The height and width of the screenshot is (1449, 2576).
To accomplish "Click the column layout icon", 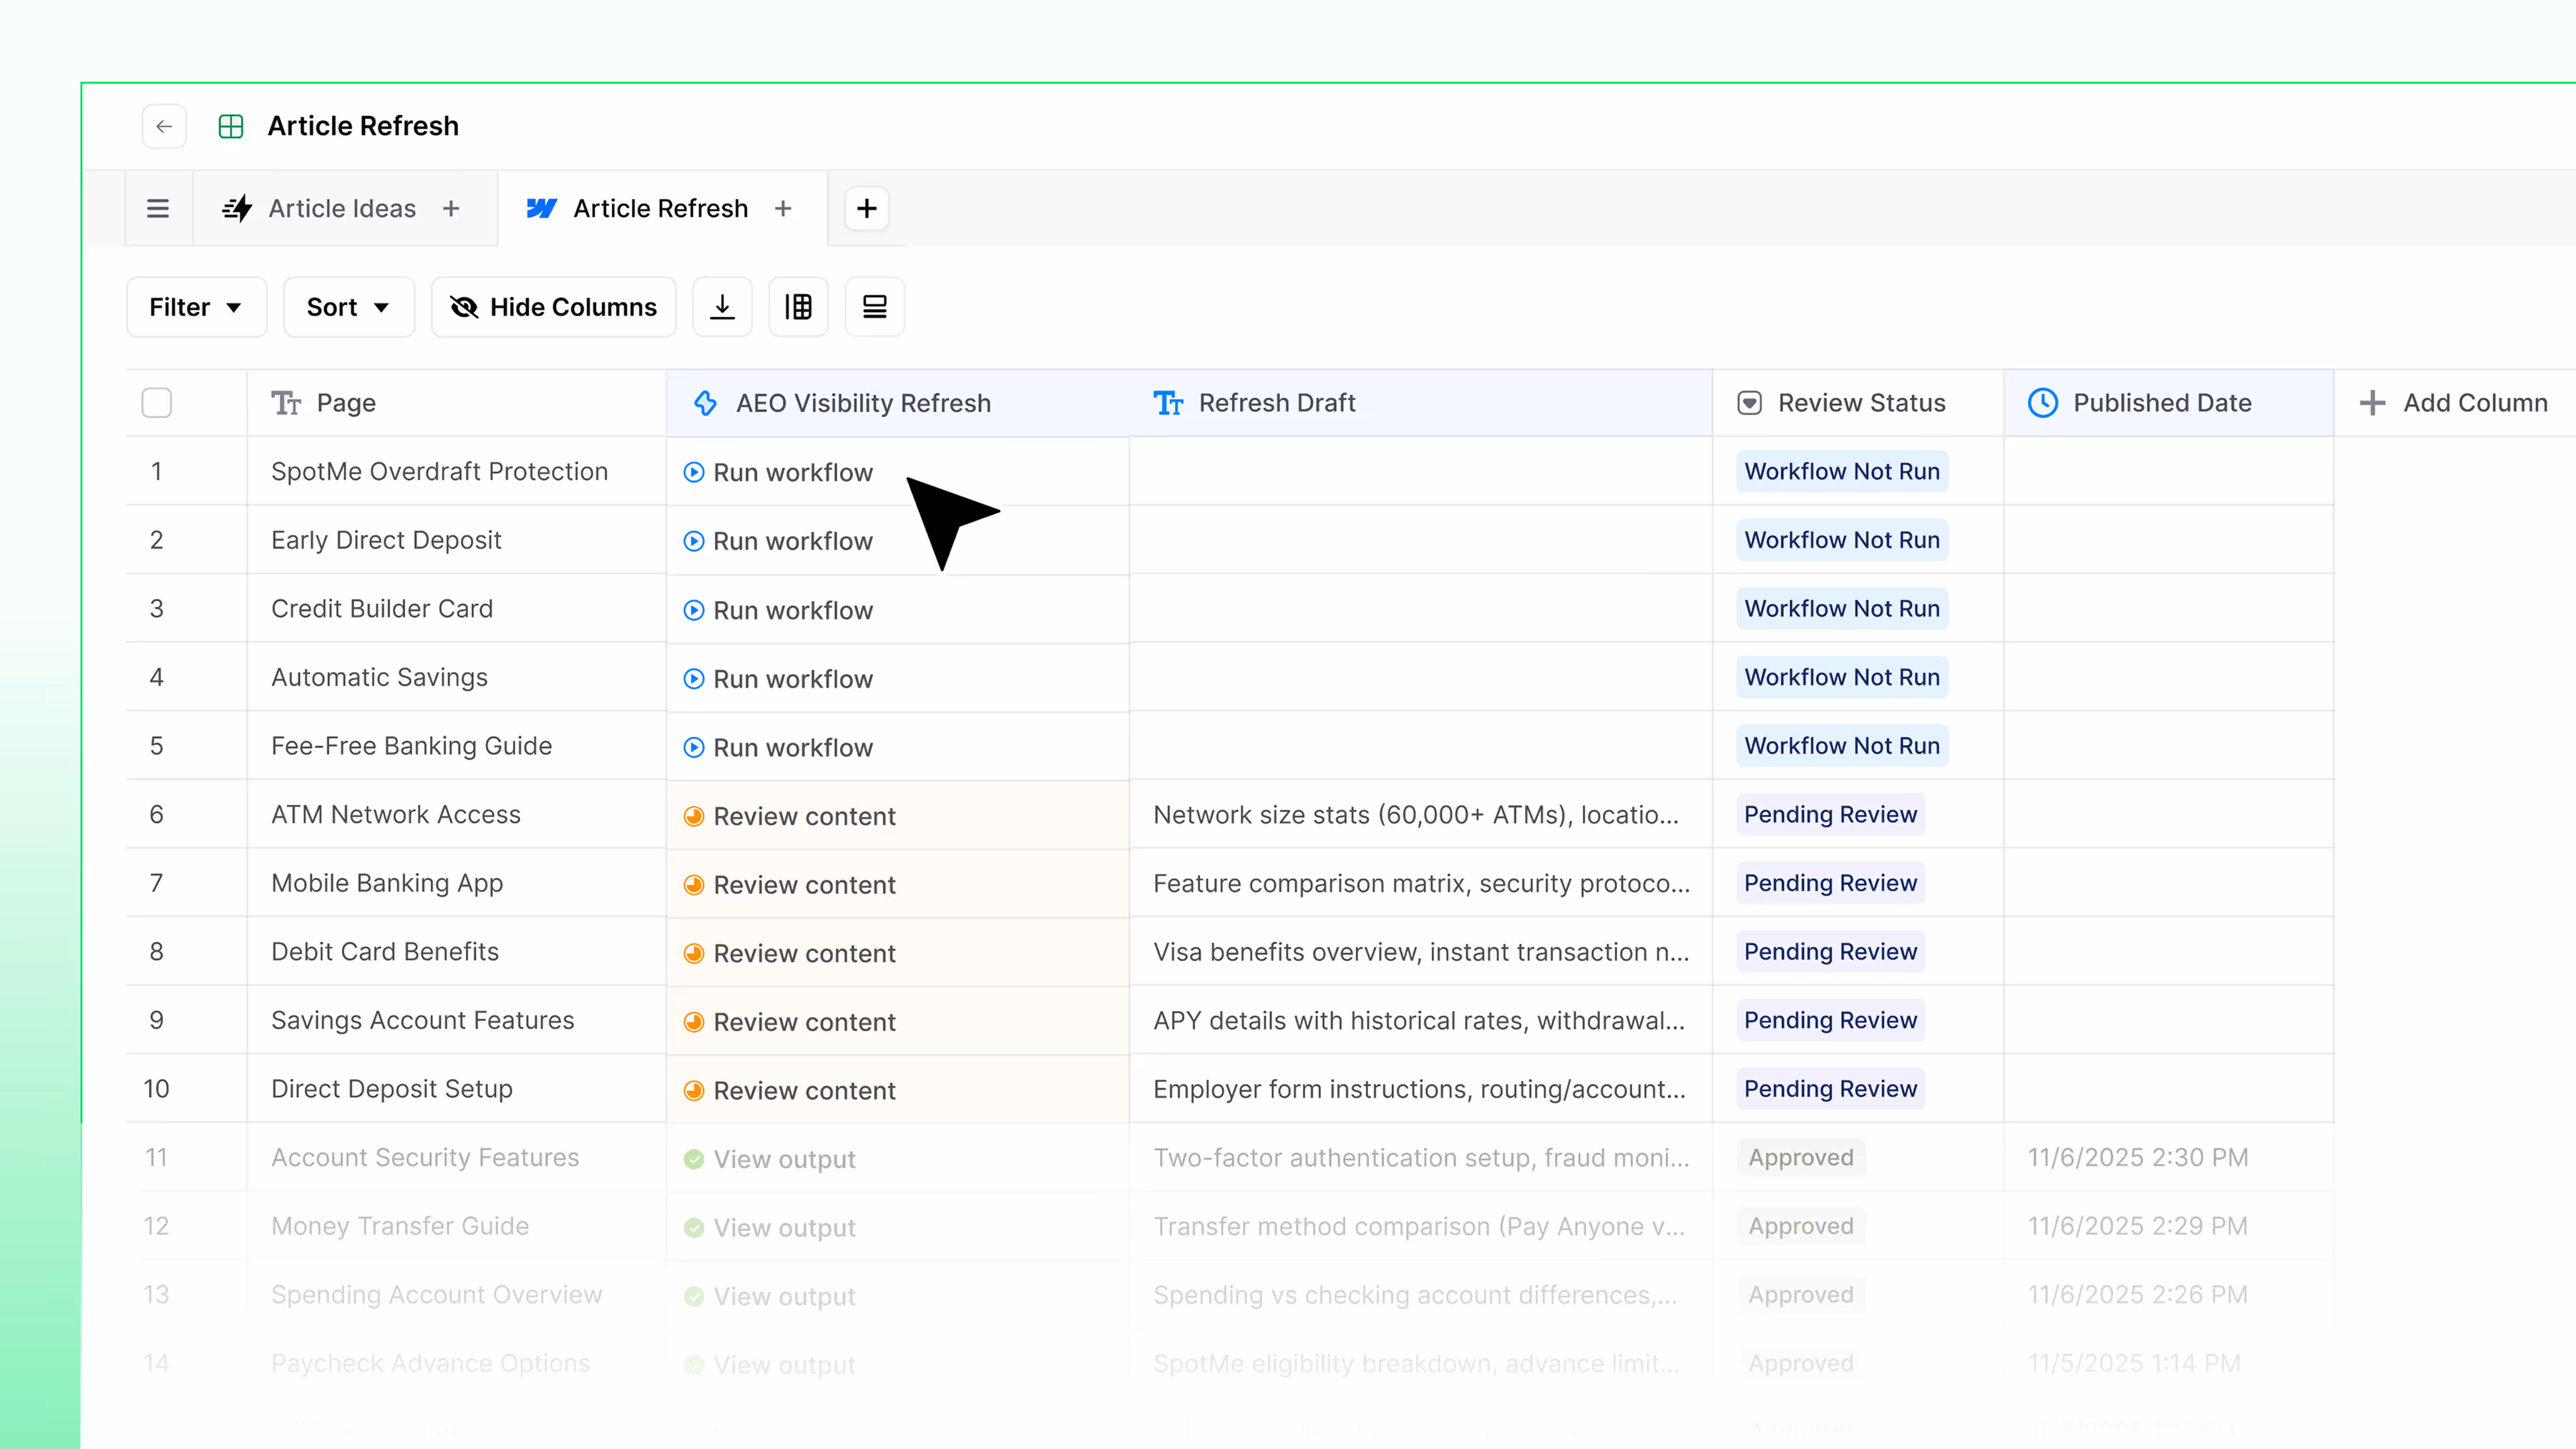I will [x=798, y=307].
